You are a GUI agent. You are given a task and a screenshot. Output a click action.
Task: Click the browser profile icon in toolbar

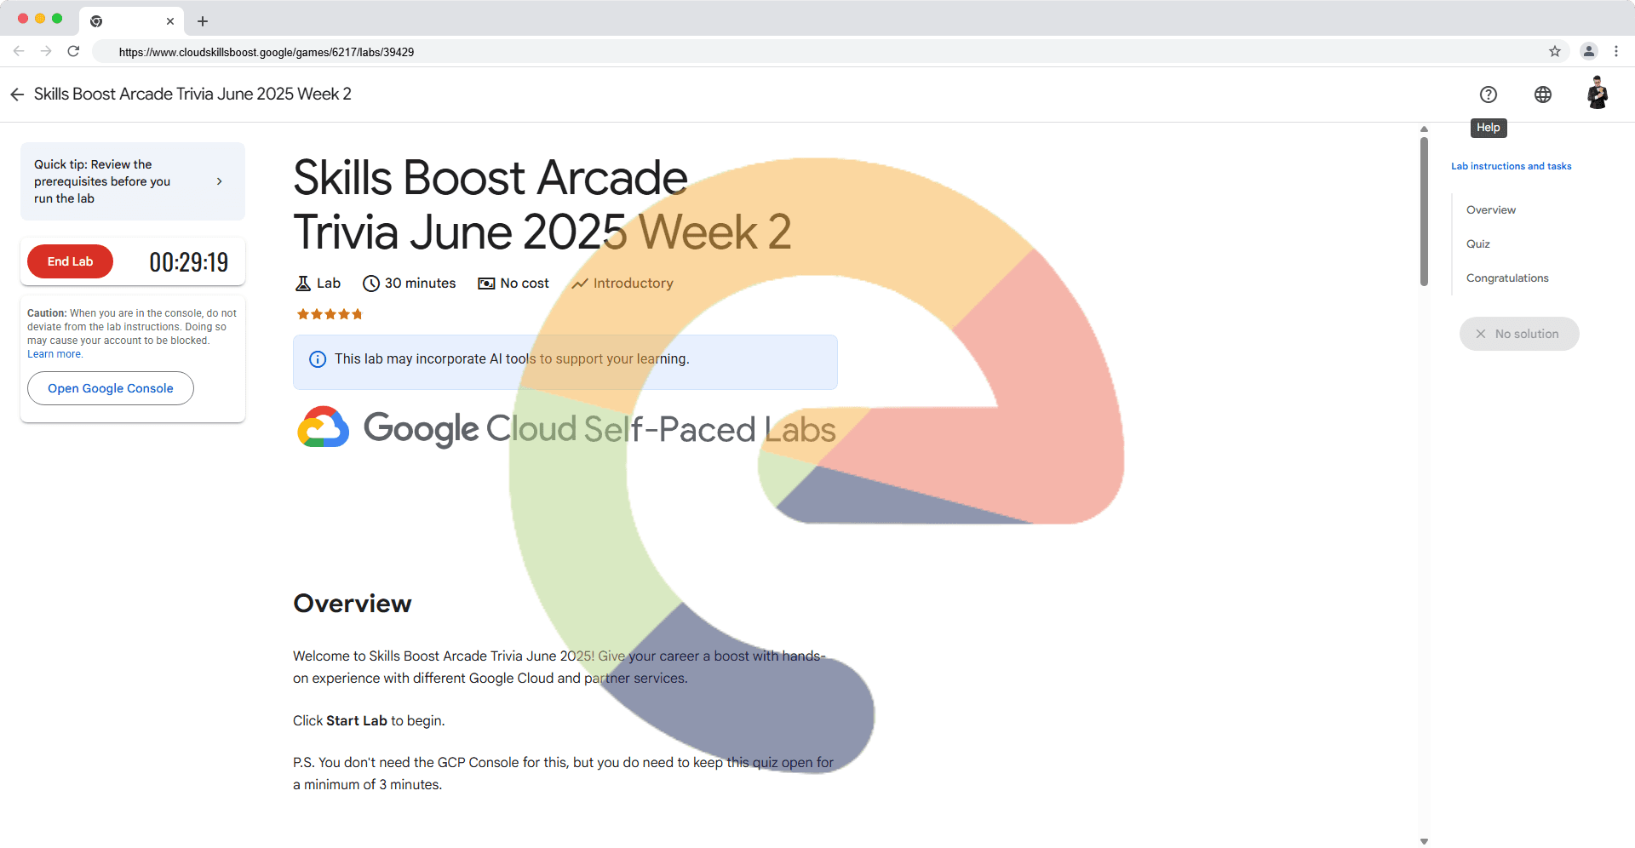pos(1588,52)
